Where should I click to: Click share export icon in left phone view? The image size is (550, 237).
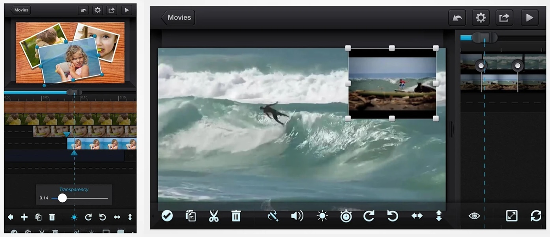click(111, 10)
